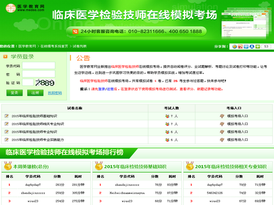
Task: Click the 本周英雄榜(总分) ranking title
Action: pos(31,167)
